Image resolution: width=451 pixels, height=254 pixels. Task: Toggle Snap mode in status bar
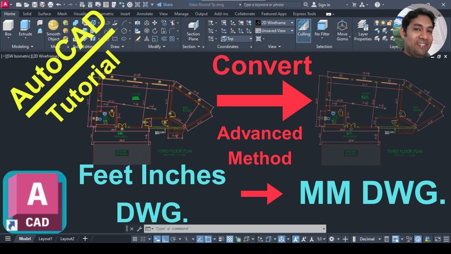[143, 239]
